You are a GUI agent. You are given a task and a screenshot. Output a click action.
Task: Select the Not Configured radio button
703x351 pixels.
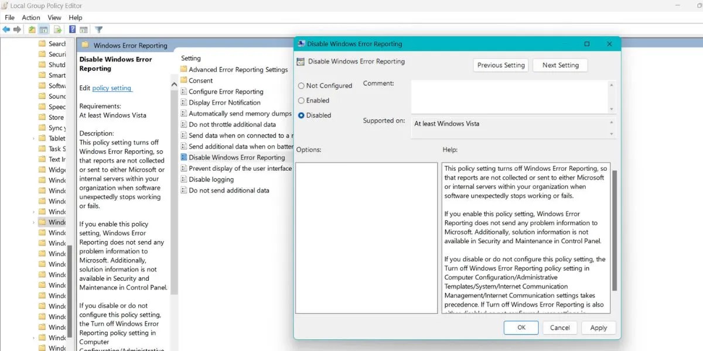coord(301,85)
